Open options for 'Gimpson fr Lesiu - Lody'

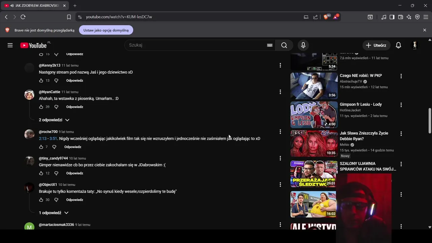click(401, 105)
